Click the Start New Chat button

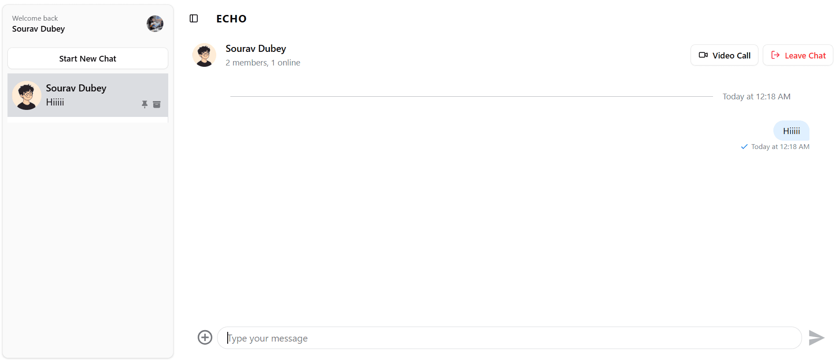[x=88, y=58]
